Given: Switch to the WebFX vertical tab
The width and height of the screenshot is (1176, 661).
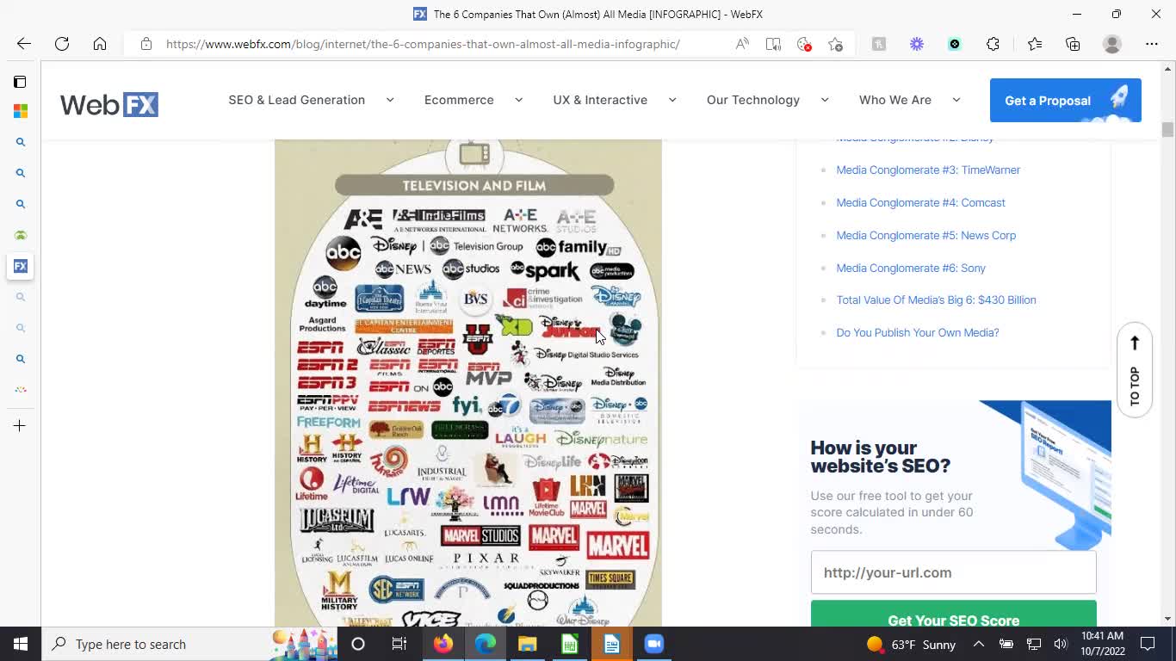Looking at the screenshot, I should click(21, 266).
